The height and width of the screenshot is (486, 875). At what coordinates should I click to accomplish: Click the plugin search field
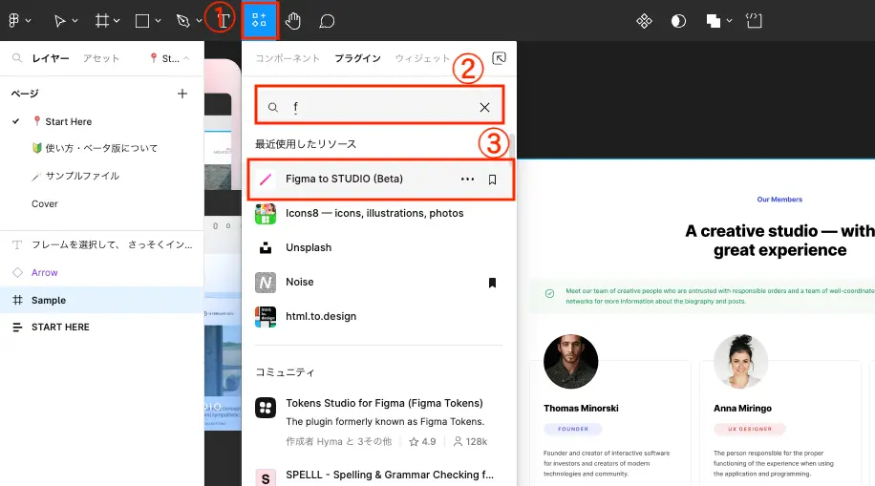379,107
